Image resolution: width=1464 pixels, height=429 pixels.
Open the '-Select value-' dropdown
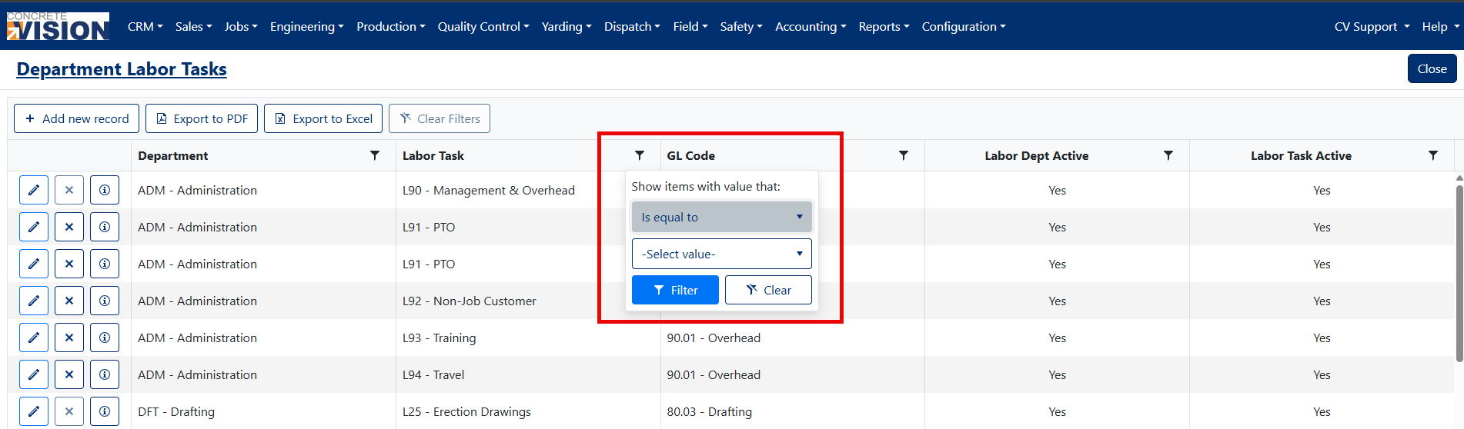pyautogui.click(x=722, y=254)
